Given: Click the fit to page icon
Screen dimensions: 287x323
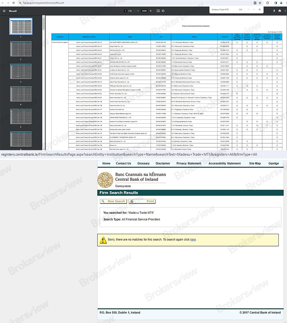Looking at the screenshot, I should point(158,11).
